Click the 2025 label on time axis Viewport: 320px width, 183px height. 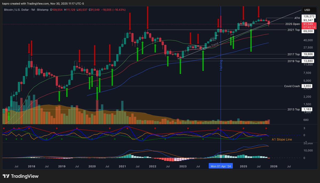243,166
